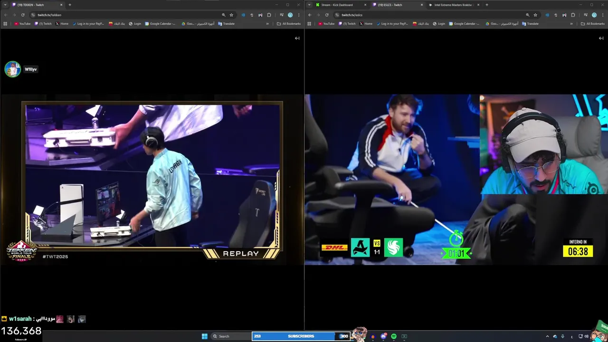Click the Tekken World Tour replay video

[x=152, y=176]
